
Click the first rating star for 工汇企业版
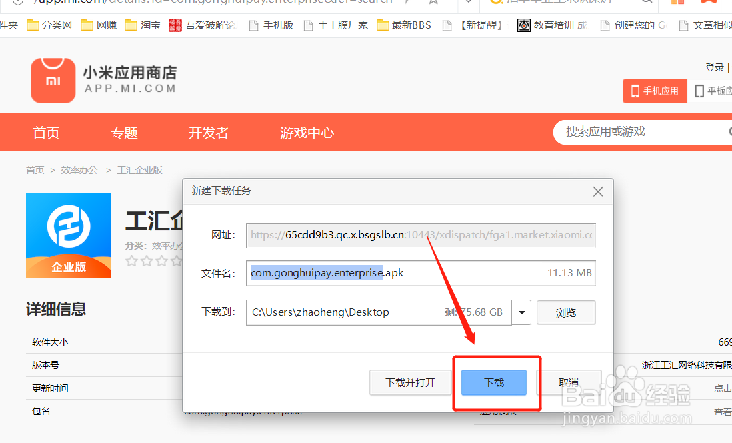point(132,261)
